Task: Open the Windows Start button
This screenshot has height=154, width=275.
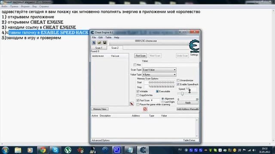Action: point(5,150)
